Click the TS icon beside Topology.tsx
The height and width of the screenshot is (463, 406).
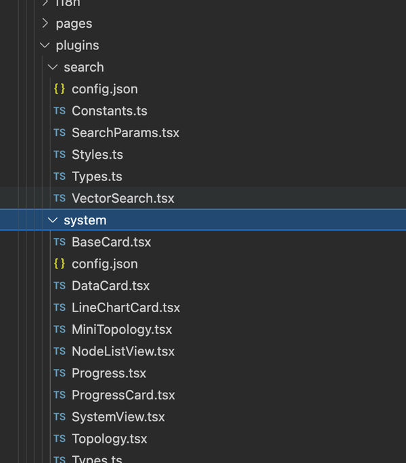(60, 439)
